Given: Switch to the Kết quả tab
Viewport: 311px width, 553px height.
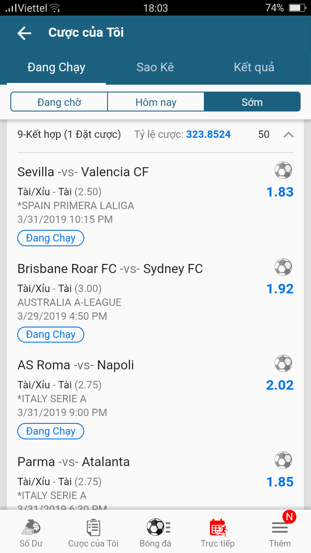Looking at the screenshot, I should [x=254, y=67].
